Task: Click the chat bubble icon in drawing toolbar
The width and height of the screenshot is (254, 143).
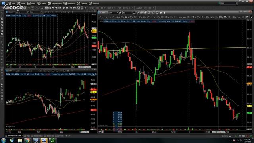Action: [x=248, y=17]
